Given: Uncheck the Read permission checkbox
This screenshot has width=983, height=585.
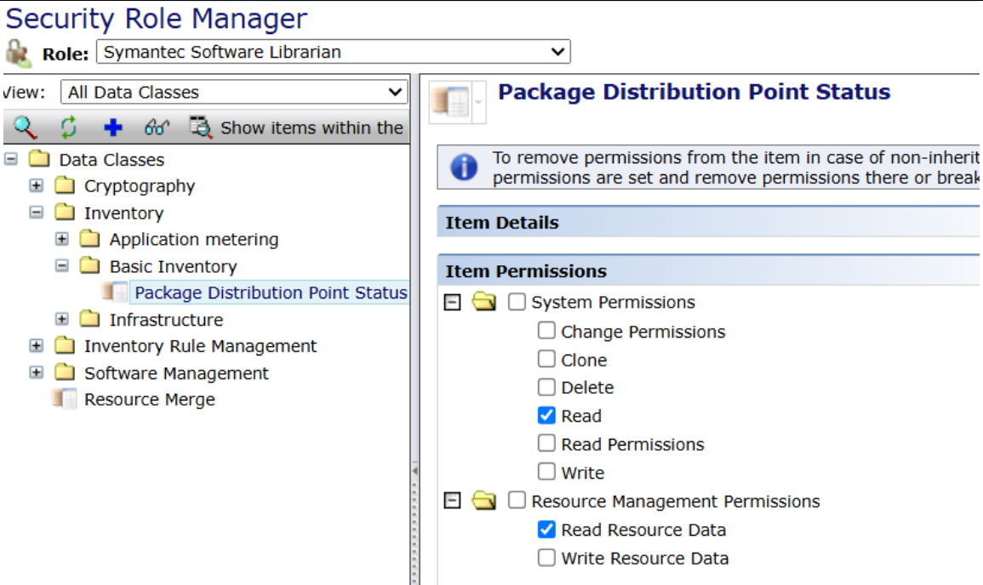Looking at the screenshot, I should point(546,416).
